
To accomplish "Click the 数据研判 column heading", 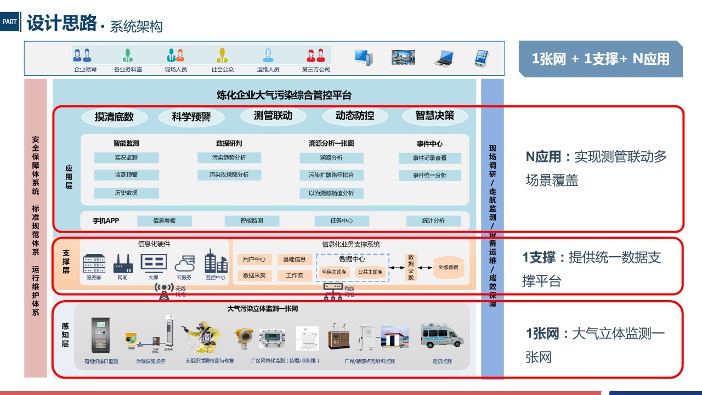I will pos(229,144).
